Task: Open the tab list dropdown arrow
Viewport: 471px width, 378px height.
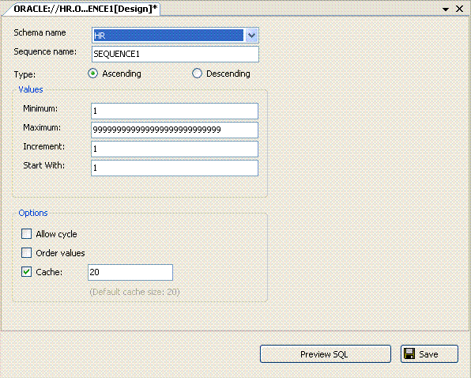Action: pos(446,9)
